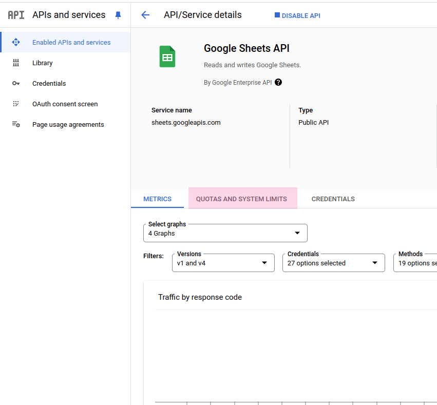
Task: Click the Credentials key icon
Action: coord(16,83)
